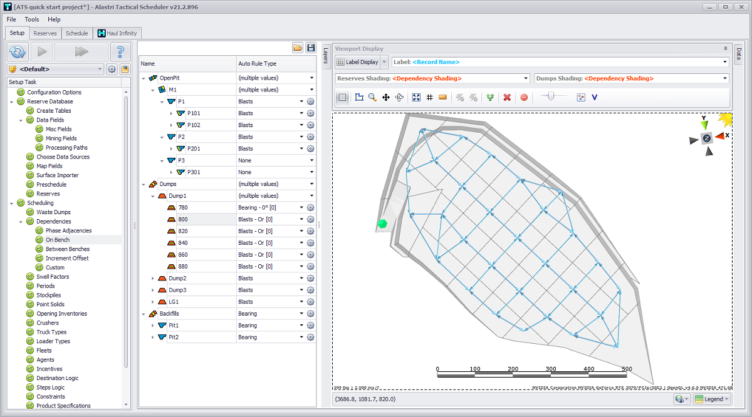Click the open folder icon above rules table

click(298, 48)
